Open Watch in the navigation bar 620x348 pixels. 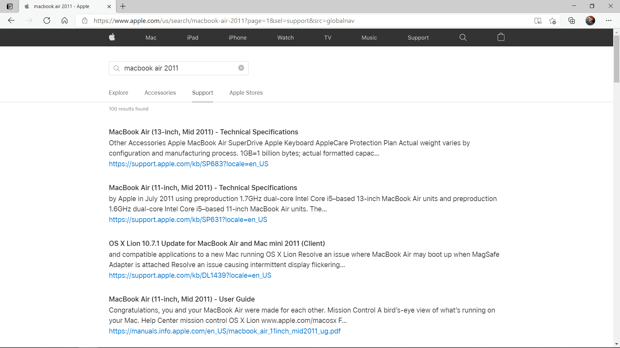coord(285,38)
